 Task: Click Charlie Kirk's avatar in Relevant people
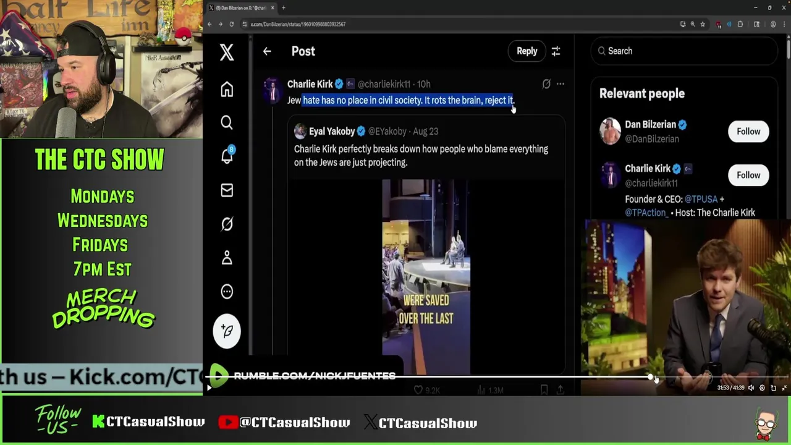click(610, 176)
